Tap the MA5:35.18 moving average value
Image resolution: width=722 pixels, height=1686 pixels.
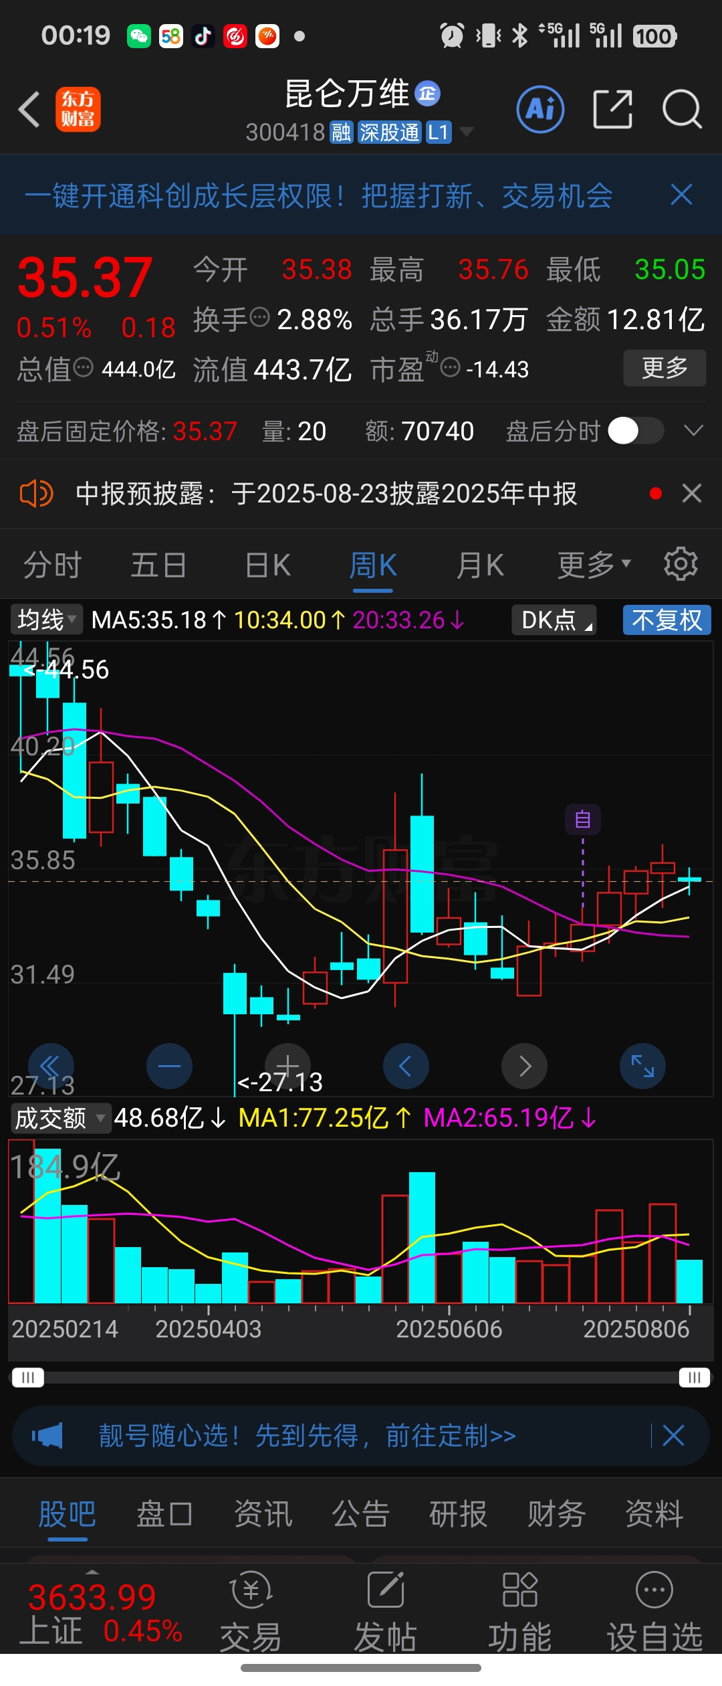coord(159,620)
